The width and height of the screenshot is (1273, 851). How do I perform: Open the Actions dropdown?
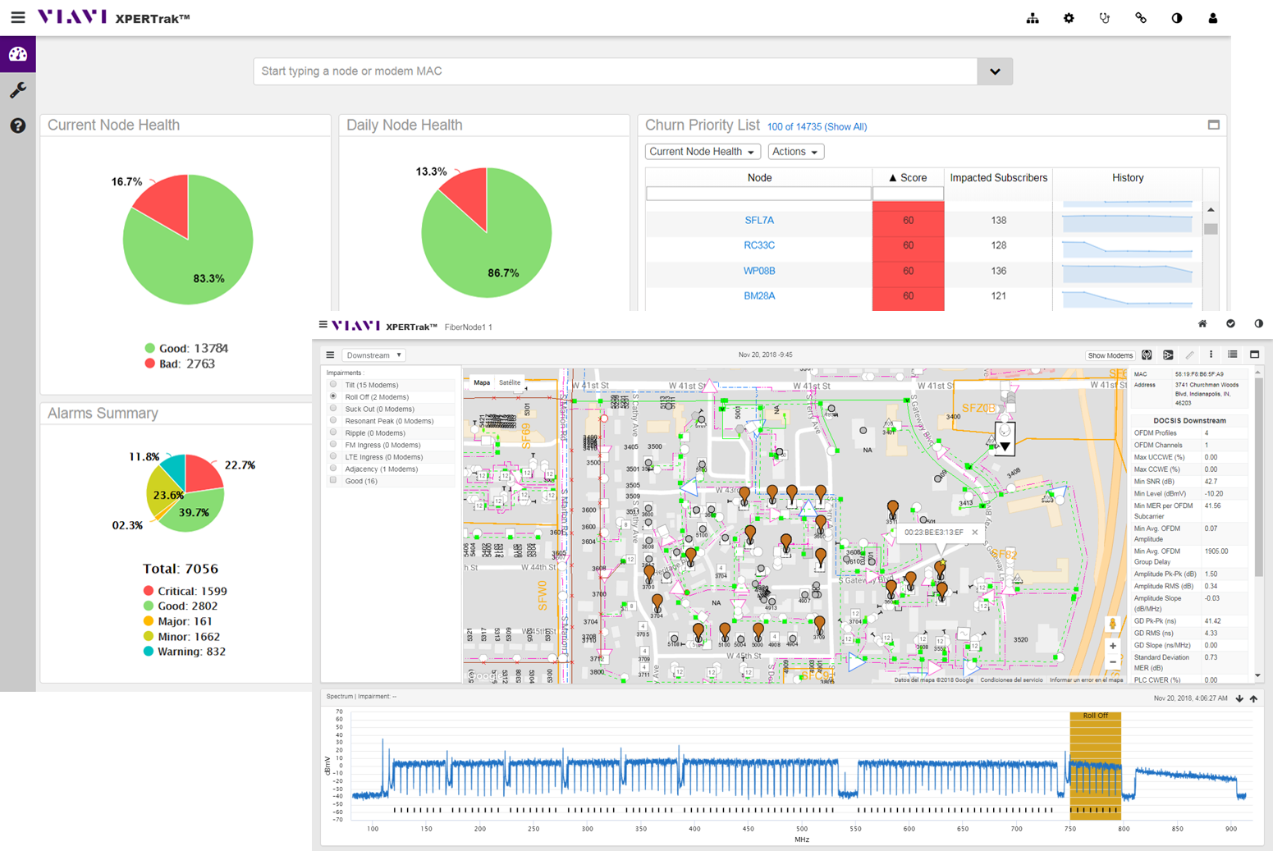[x=795, y=152]
